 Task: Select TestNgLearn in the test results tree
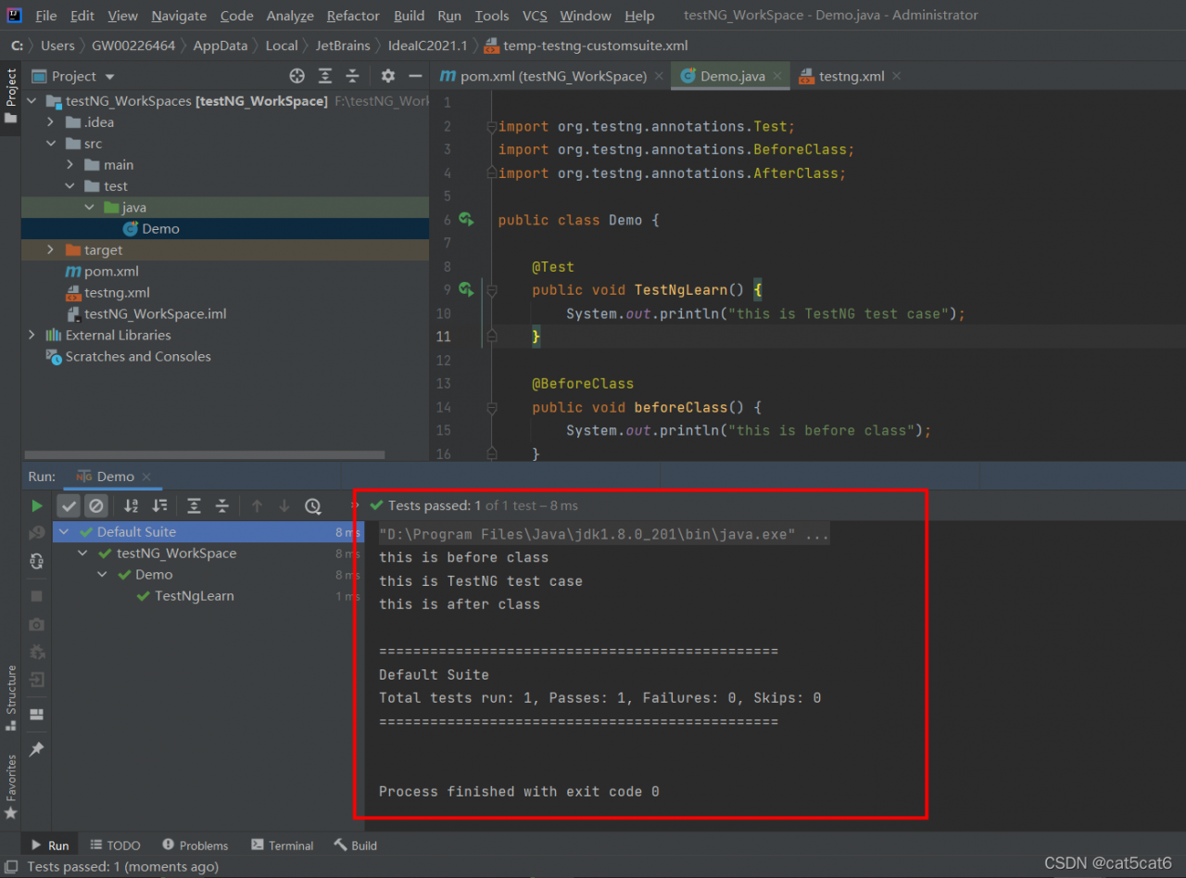click(195, 596)
